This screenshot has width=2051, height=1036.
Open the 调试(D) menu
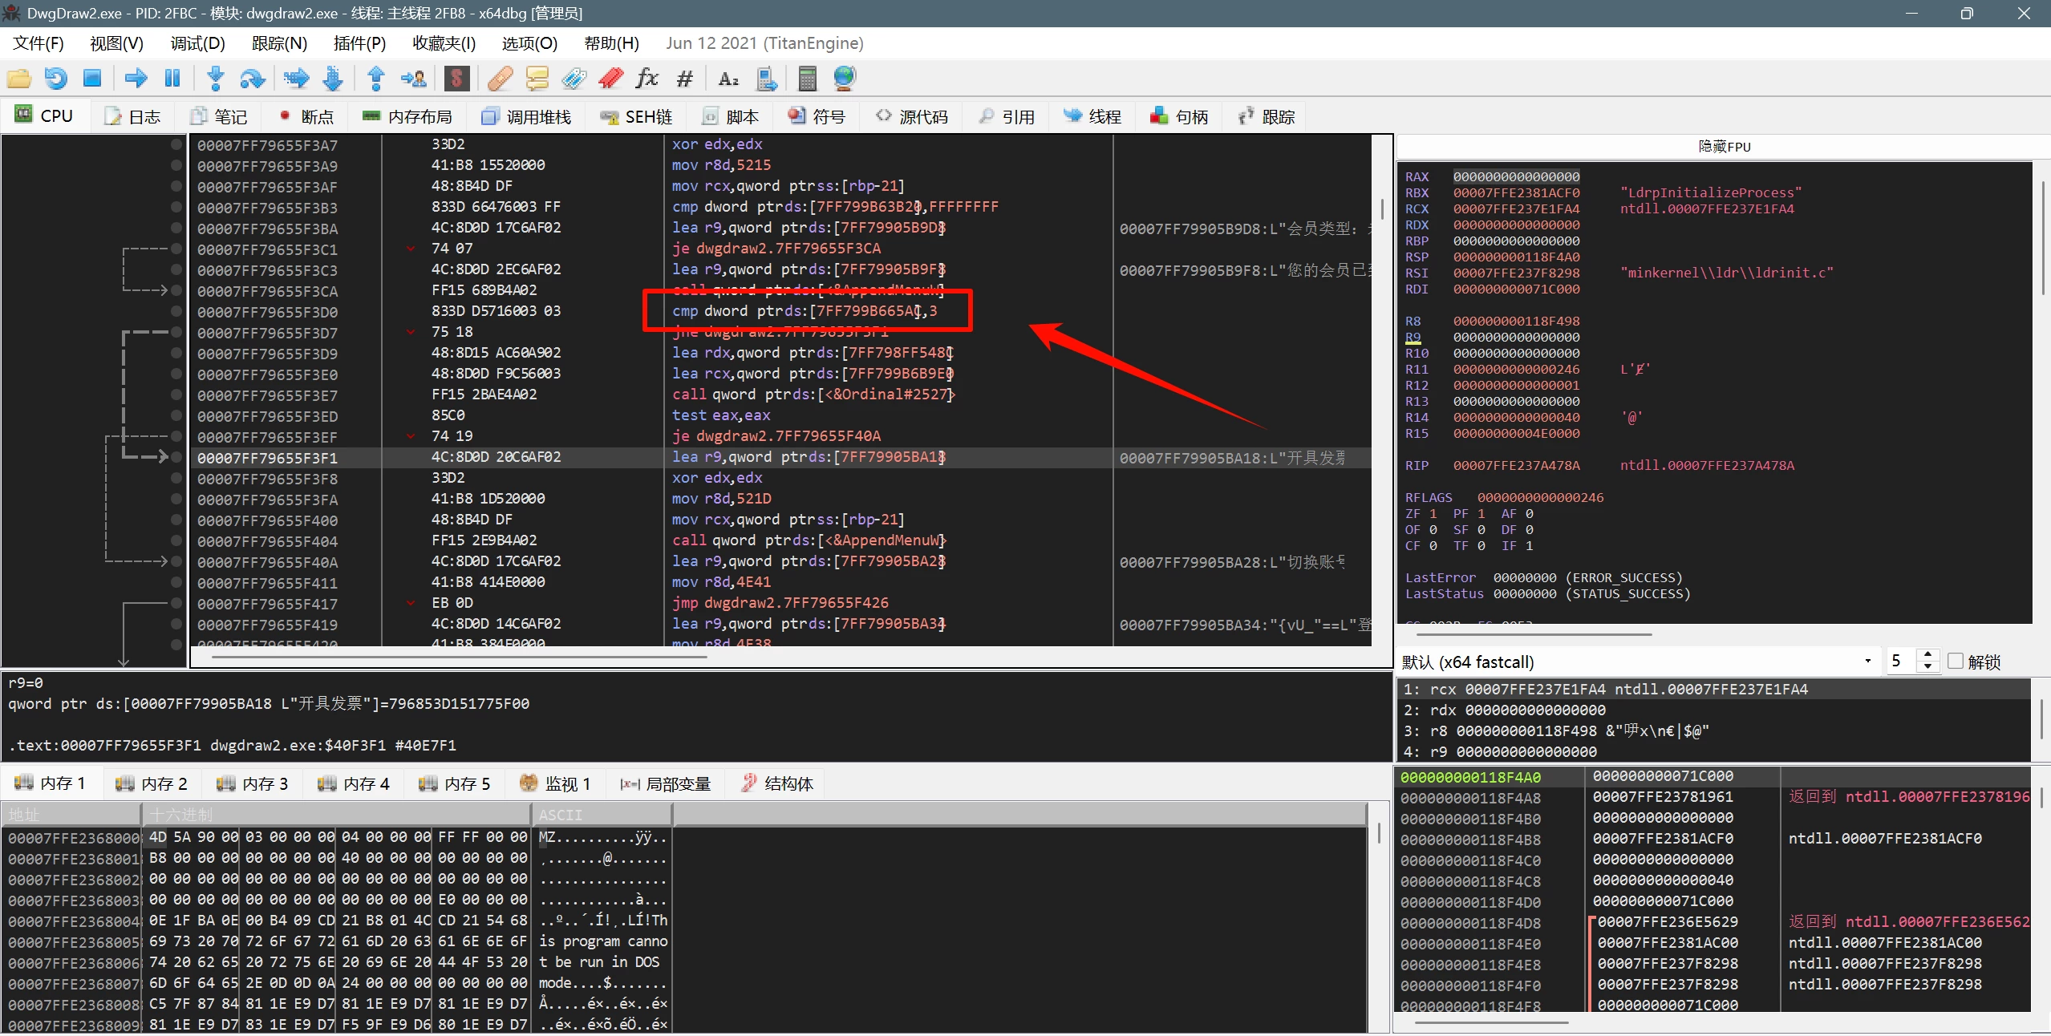[197, 43]
